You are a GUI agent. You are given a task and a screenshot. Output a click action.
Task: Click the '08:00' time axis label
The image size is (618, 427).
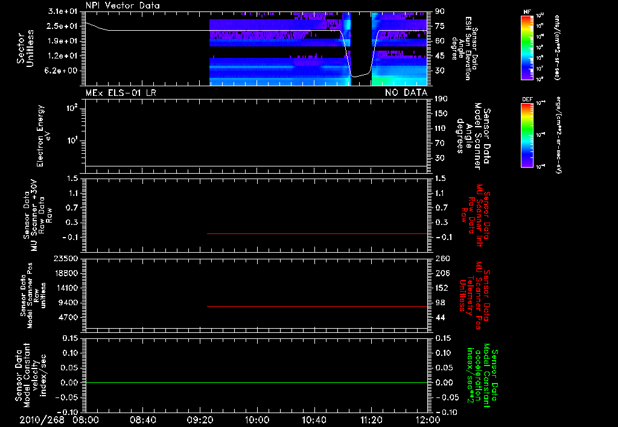pyautogui.click(x=86, y=420)
